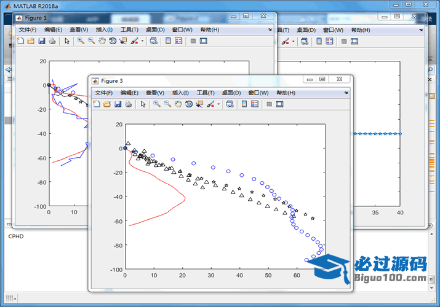Viewport: 440px width, 307px height.
Task: Click Insert Colorbar icon in back figure window
Action: click(319, 41)
